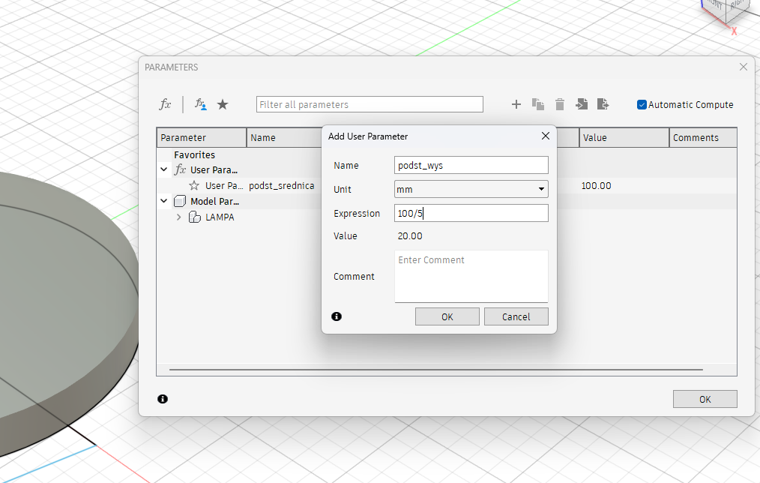Confirm Add User Parameter with OK
This screenshot has height=483, width=760.
click(x=447, y=316)
